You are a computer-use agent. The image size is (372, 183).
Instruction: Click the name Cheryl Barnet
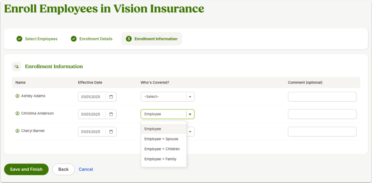[33, 131]
